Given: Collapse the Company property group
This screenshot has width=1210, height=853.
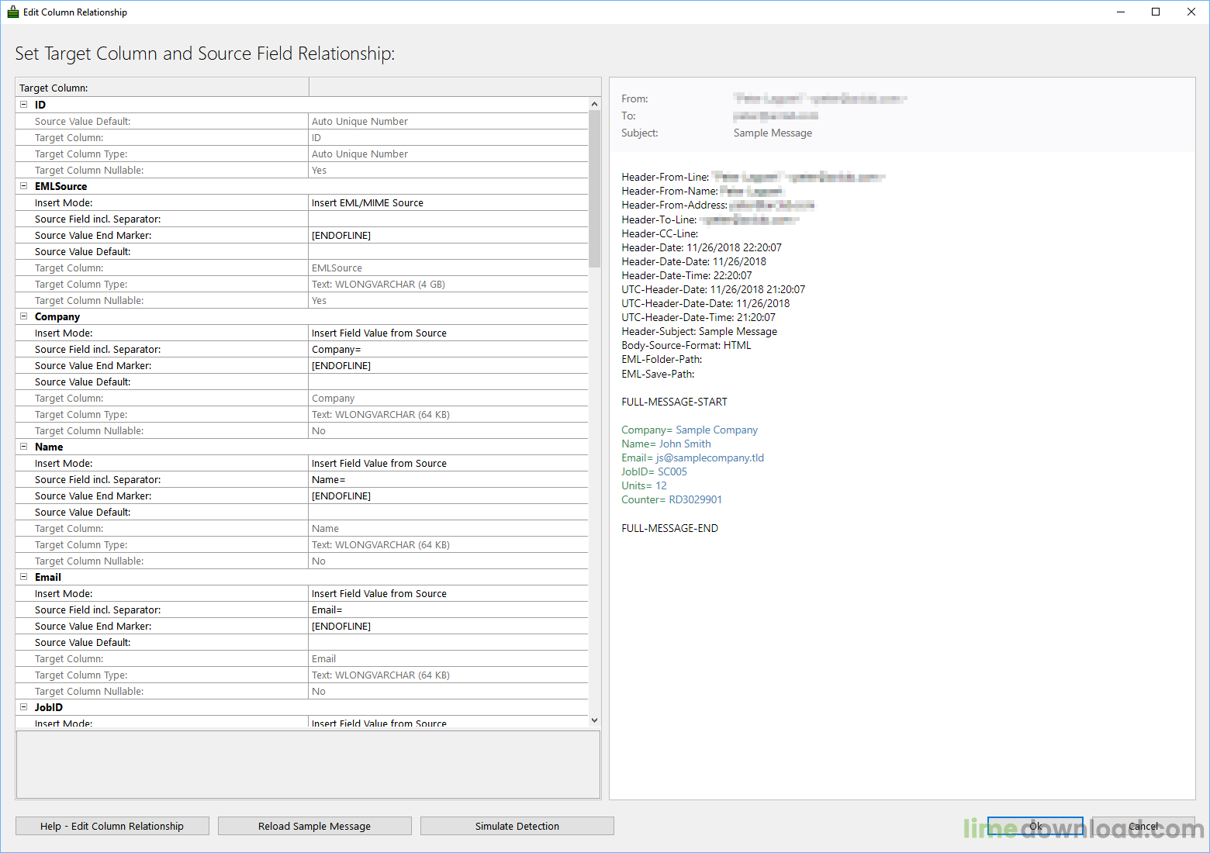Looking at the screenshot, I should click(x=23, y=316).
